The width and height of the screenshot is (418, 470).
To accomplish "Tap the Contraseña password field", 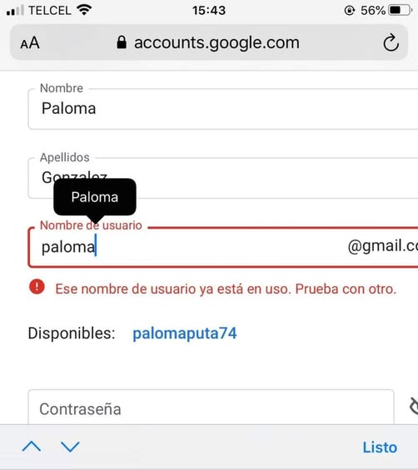I will 211,407.
